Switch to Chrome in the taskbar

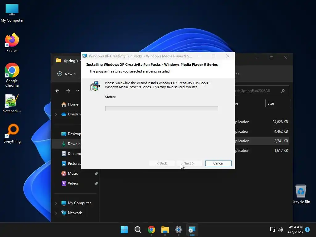tap(151, 230)
